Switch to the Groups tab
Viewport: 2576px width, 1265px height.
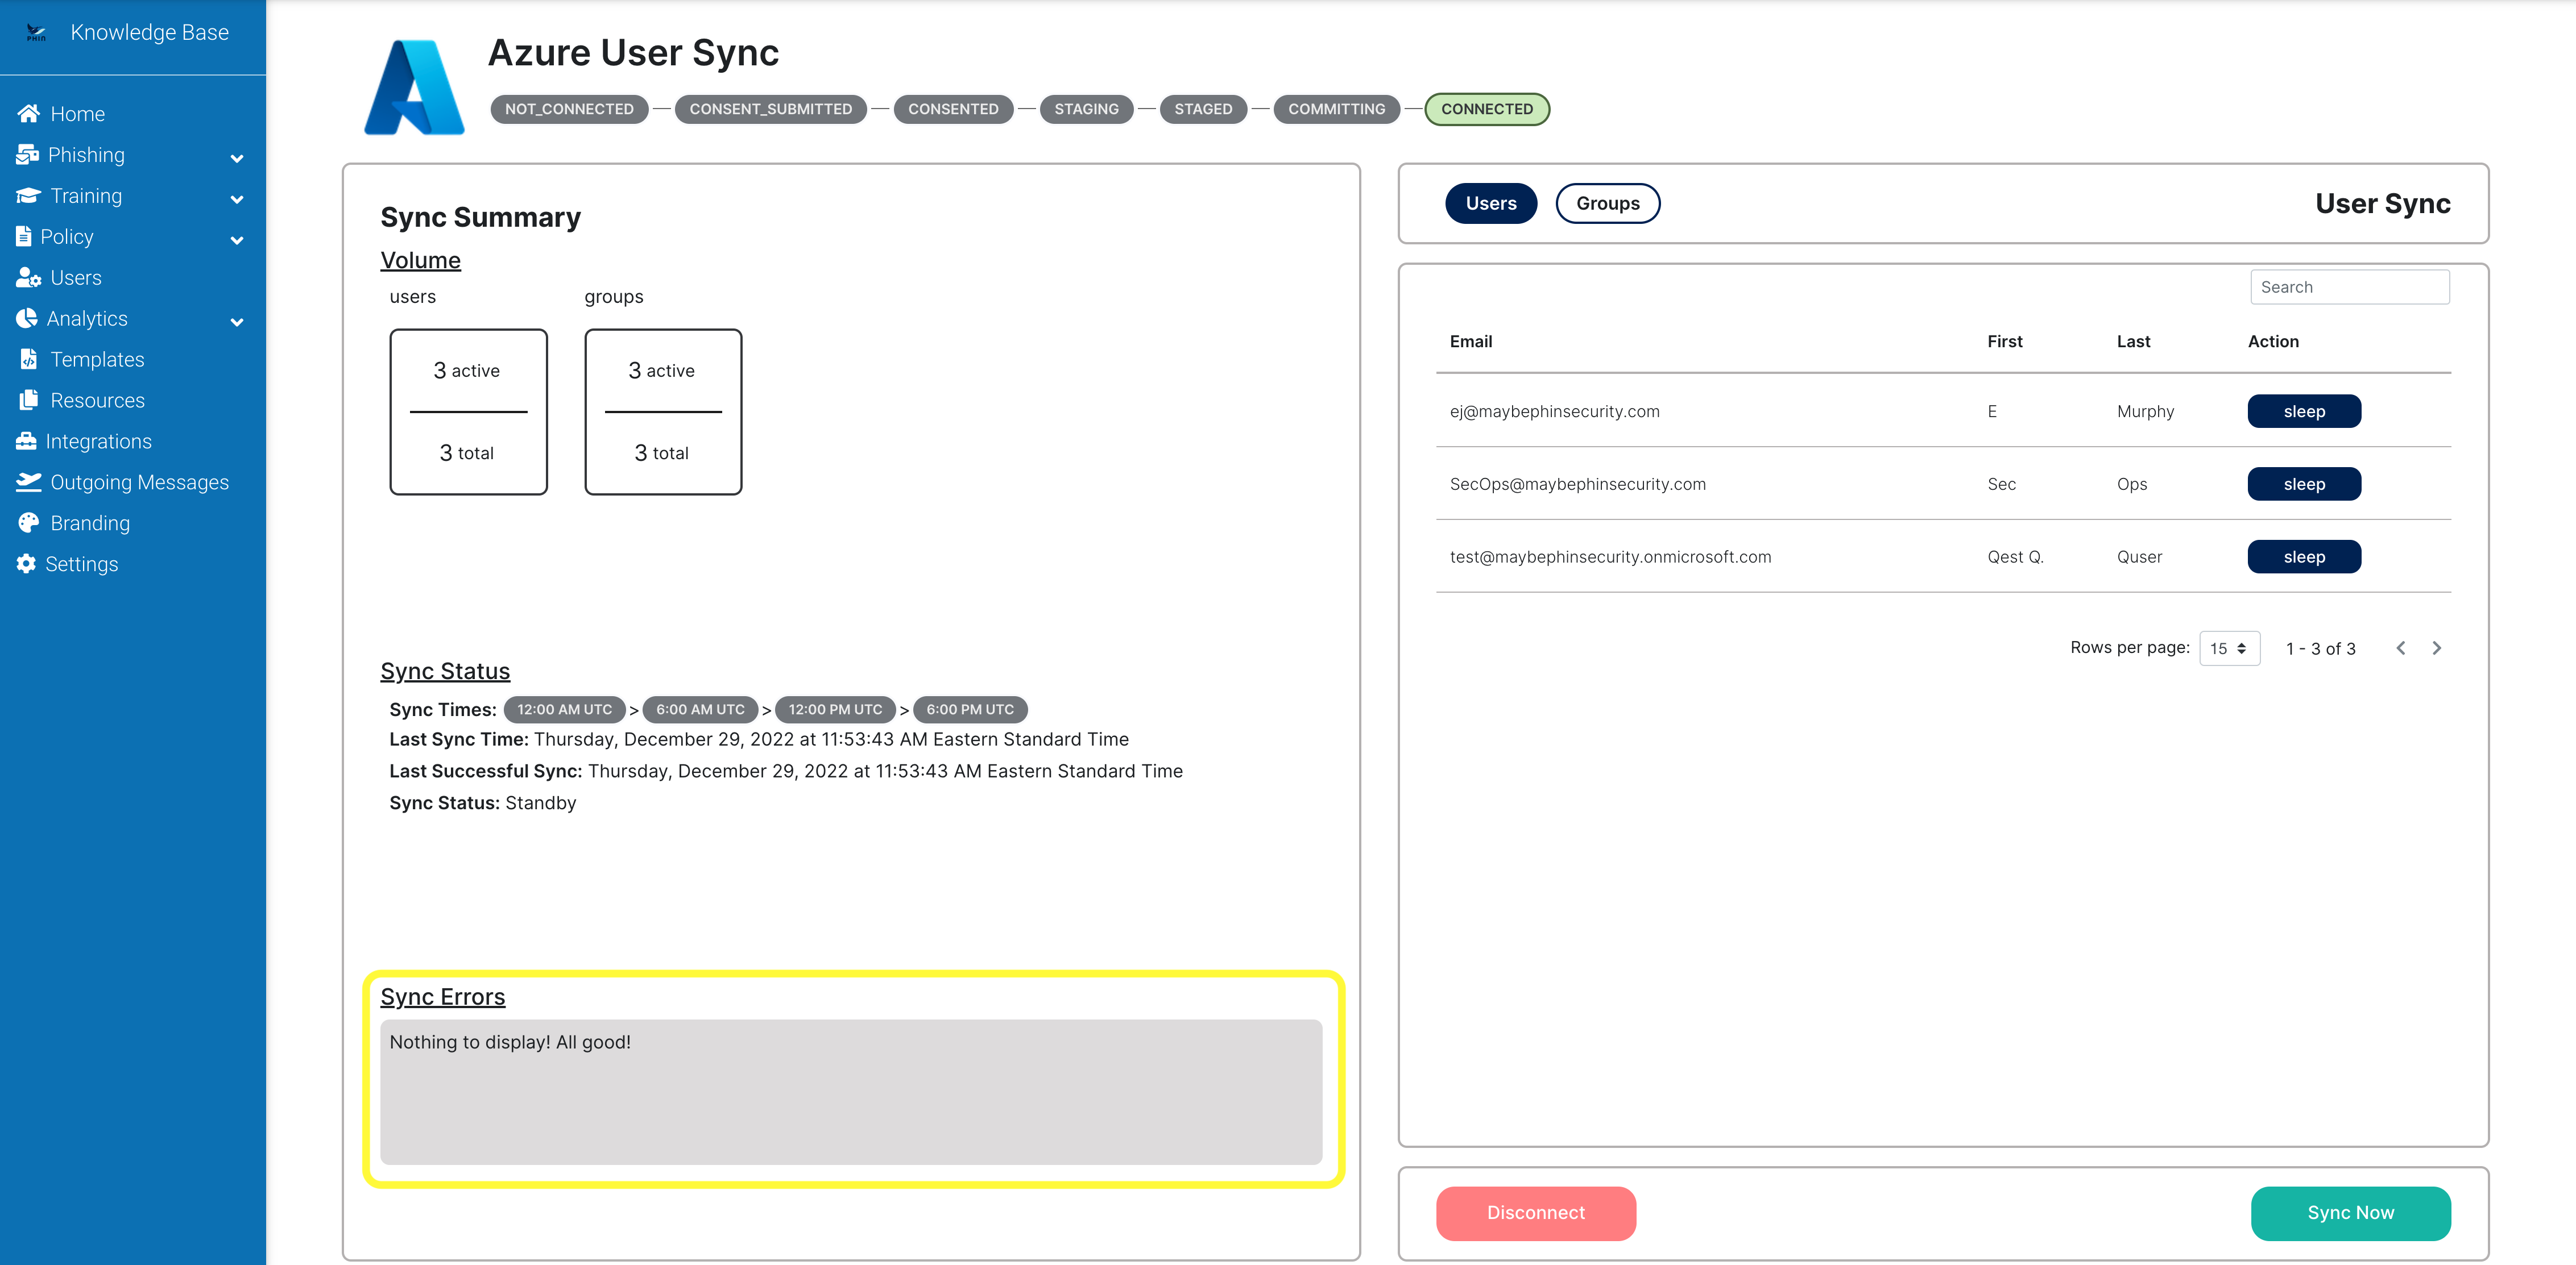(1608, 204)
